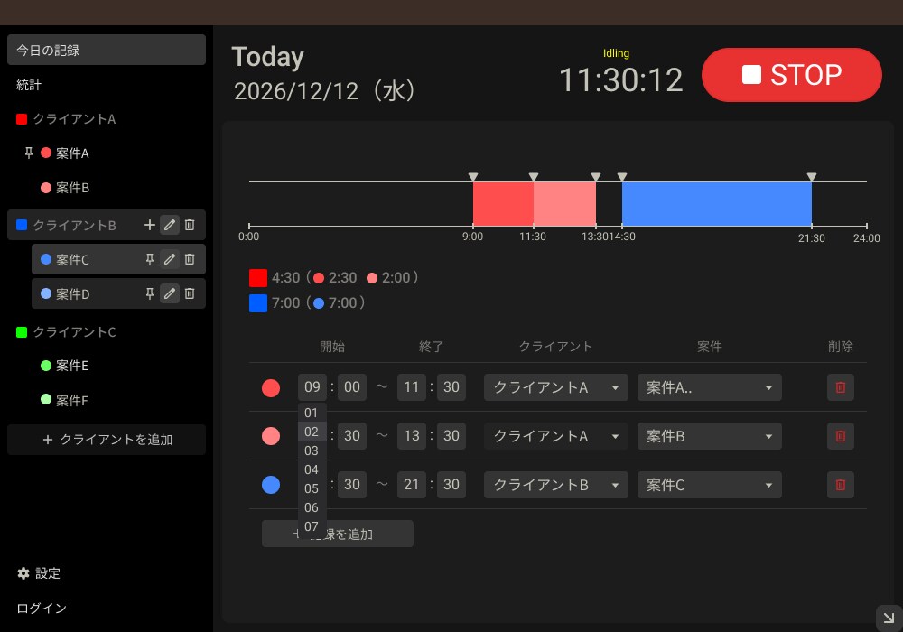This screenshot has height=632, width=903.
Task: Choose 01 in the hour list
Action: pos(312,413)
